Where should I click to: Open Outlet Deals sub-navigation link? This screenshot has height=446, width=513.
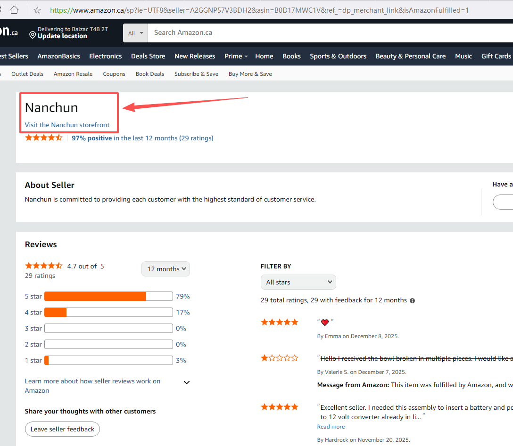pyautogui.click(x=27, y=74)
